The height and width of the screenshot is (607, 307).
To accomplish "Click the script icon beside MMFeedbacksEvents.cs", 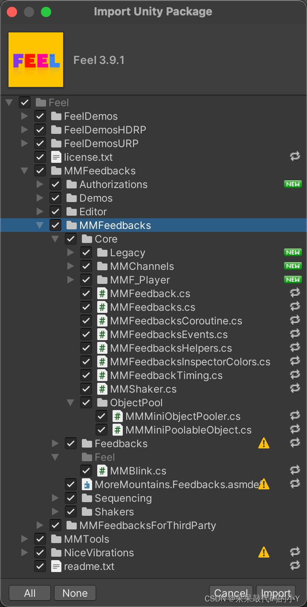I will click(102, 335).
